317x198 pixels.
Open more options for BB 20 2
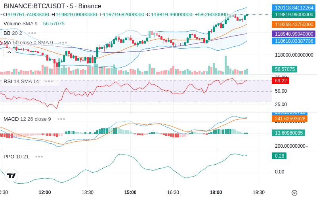(32, 33)
